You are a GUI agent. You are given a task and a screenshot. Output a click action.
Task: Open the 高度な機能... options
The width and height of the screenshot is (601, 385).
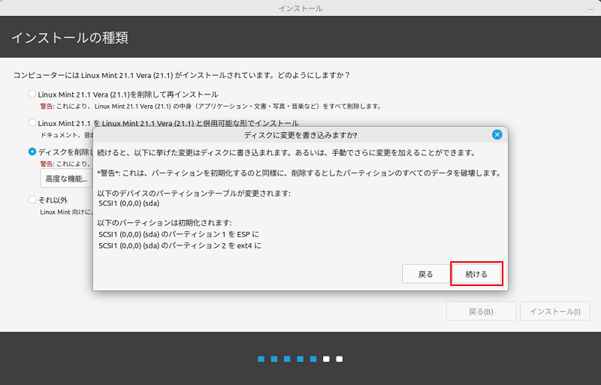click(66, 179)
